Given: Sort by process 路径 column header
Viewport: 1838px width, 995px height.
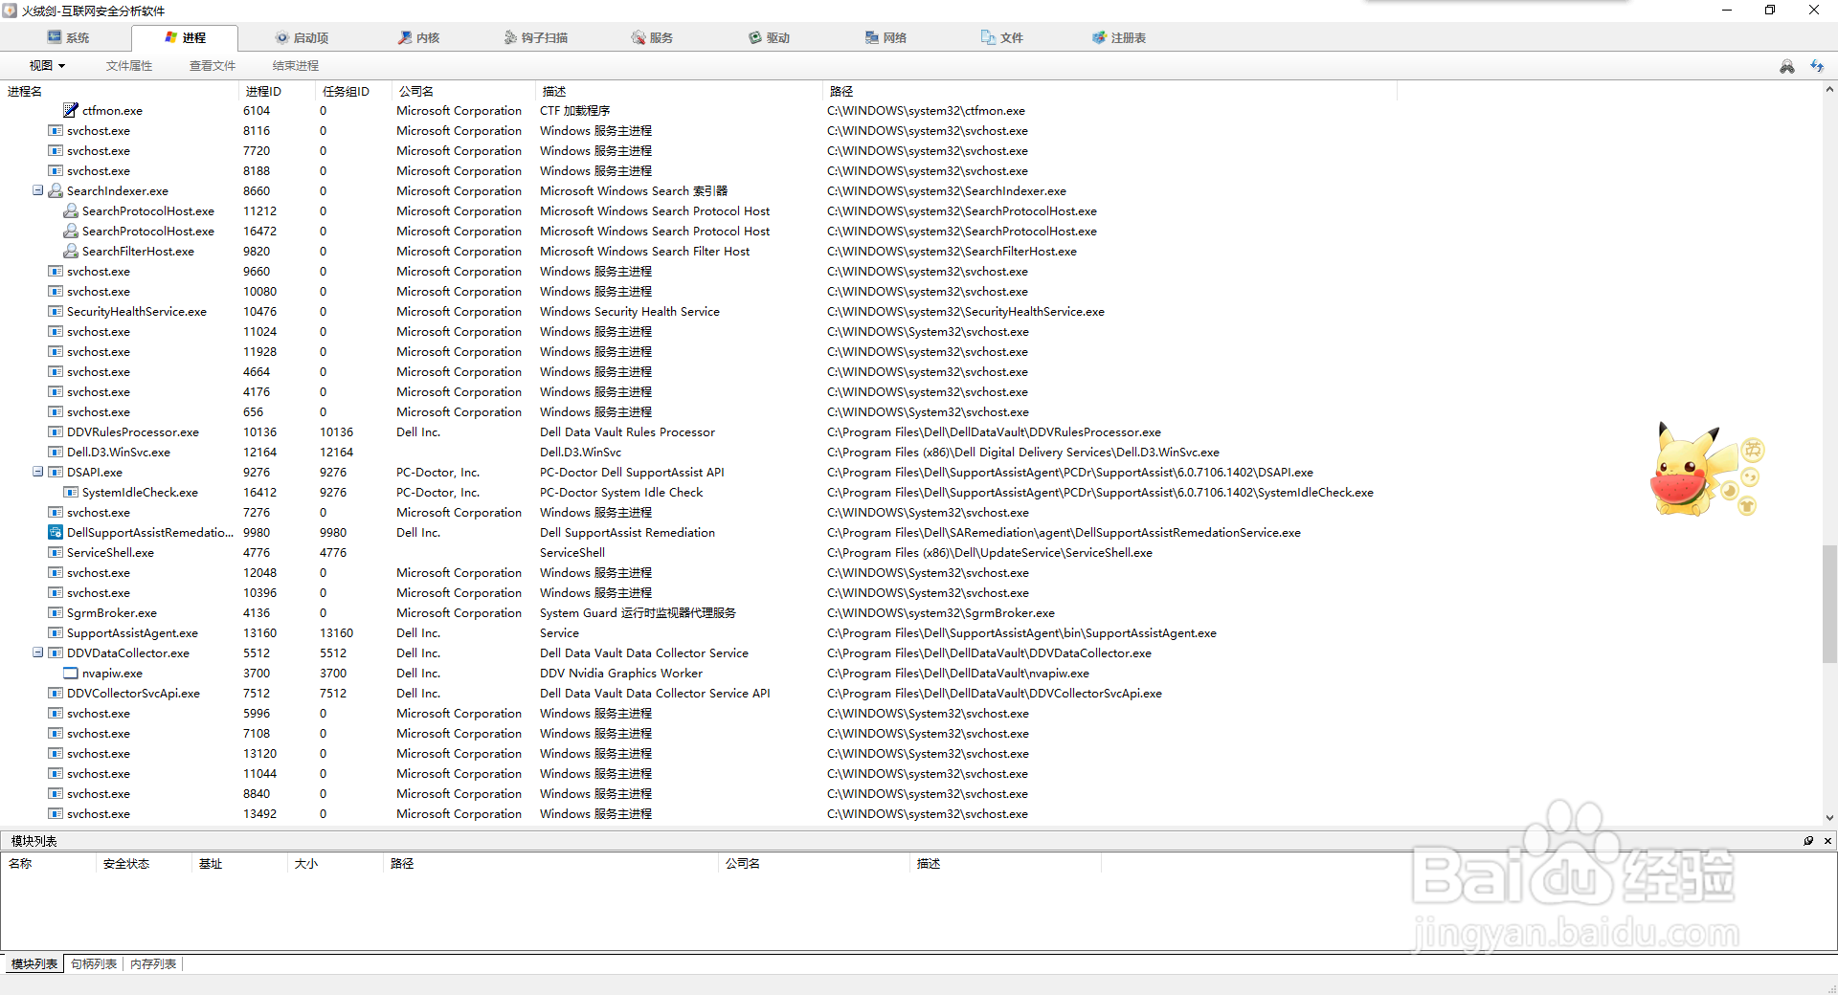Looking at the screenshot, I should pos(1110,91).
